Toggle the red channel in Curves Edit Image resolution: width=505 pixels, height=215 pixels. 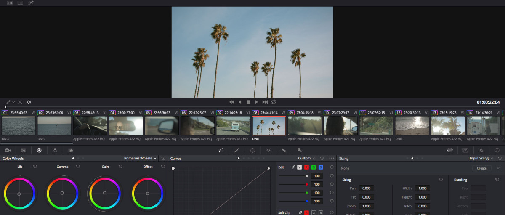coord(306,167)
